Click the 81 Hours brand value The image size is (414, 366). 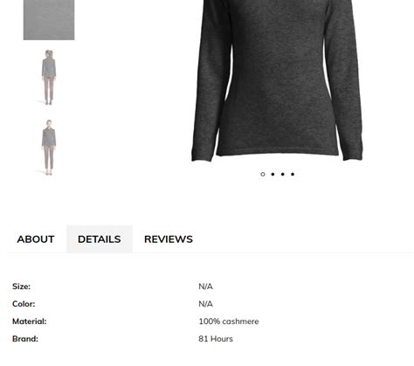pos(216,339)
